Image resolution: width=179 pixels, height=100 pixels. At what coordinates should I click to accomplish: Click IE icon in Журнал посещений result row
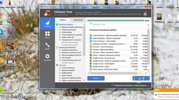pos(91,38)
